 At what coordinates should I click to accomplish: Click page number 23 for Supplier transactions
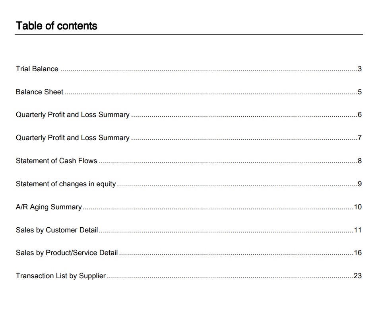(358, 276)
